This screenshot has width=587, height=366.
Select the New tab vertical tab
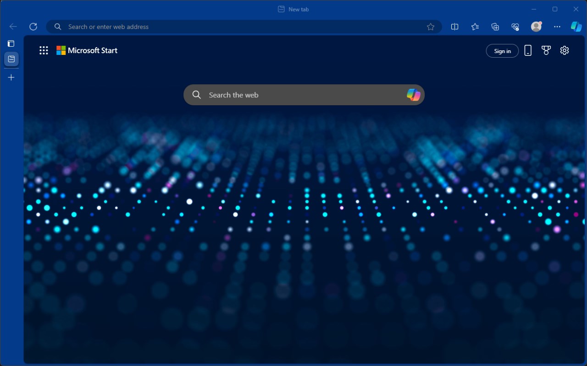11,59
